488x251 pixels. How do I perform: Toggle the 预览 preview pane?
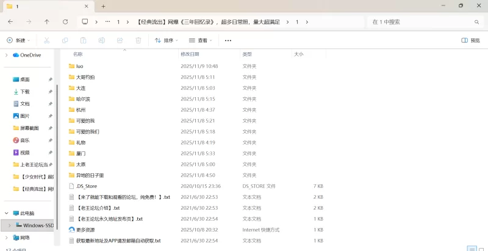(470, 41)
